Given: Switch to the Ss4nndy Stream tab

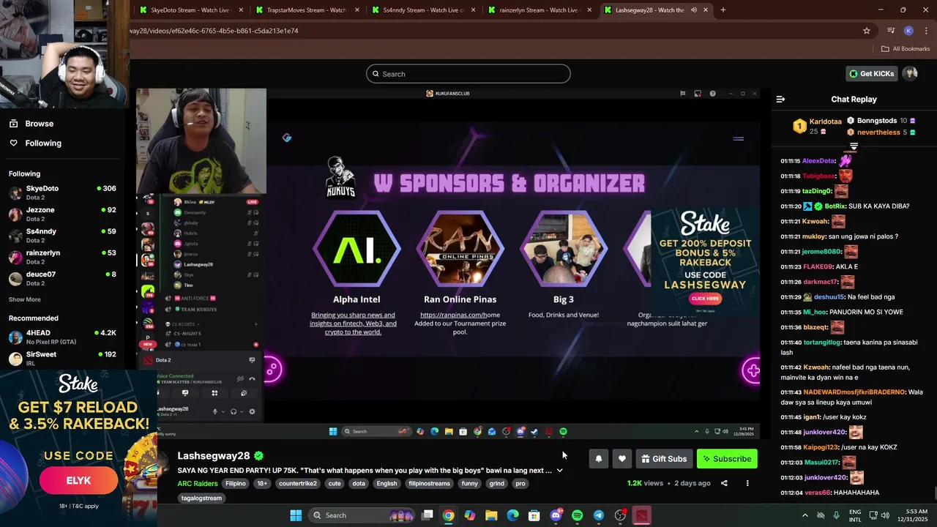Looking at the screenshot, I should click(423, 10).
